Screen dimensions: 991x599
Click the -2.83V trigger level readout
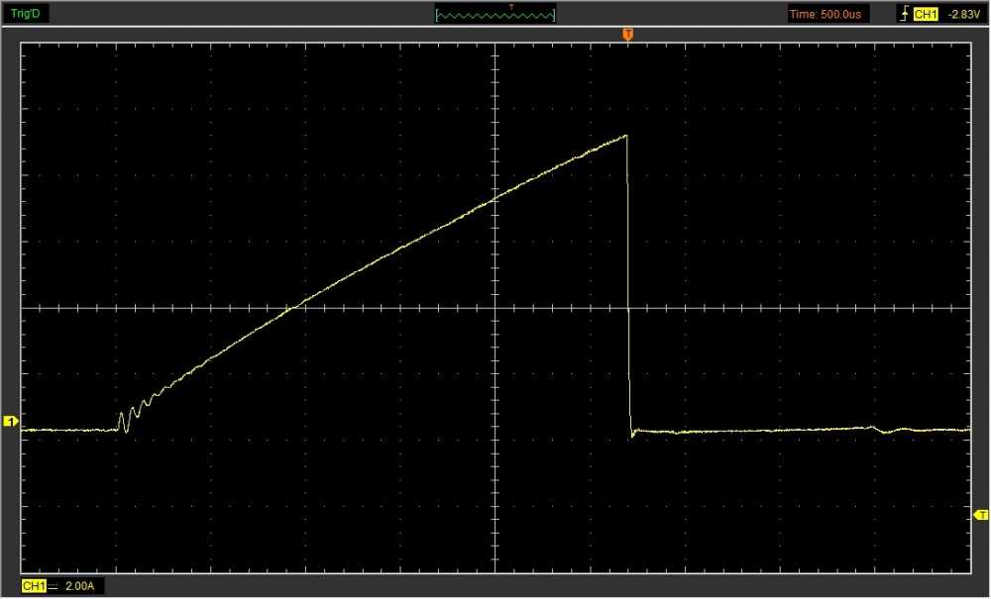[963, 14]
